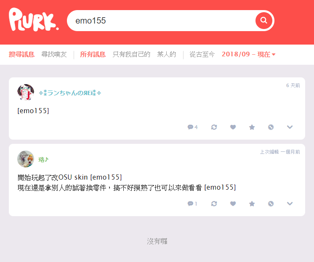Replurk the first [emo155] post

(x=214, y=127)
